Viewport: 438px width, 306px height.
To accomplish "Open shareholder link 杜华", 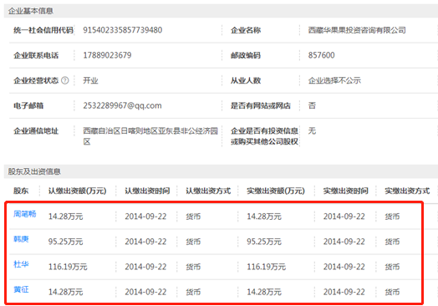I will (21, 264).
